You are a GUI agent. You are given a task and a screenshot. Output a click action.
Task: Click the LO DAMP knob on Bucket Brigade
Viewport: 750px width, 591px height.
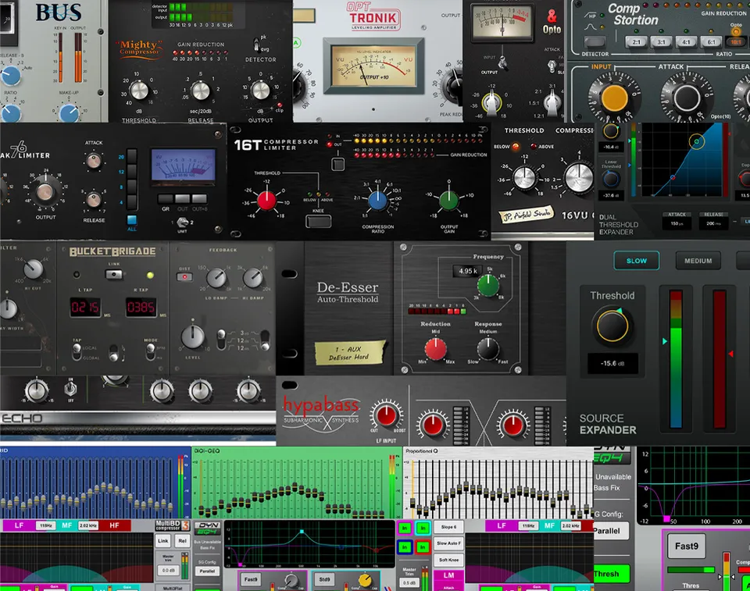(x=216, y=278)
